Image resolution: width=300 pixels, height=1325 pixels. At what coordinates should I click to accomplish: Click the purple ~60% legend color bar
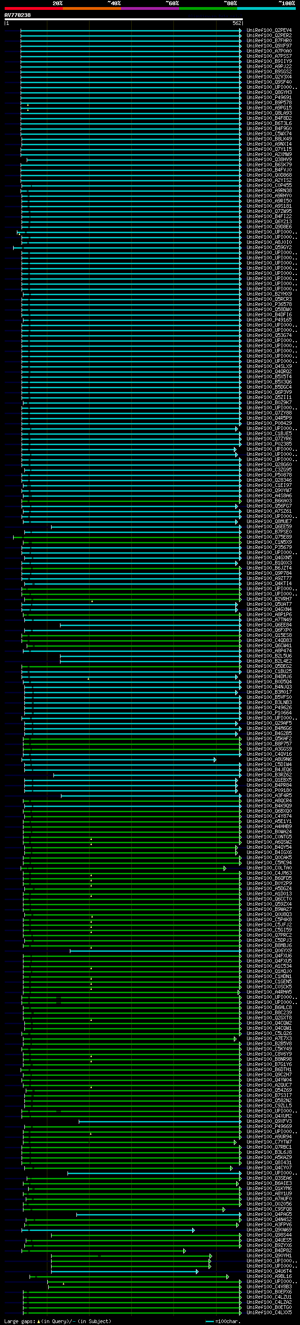(150, 9)
